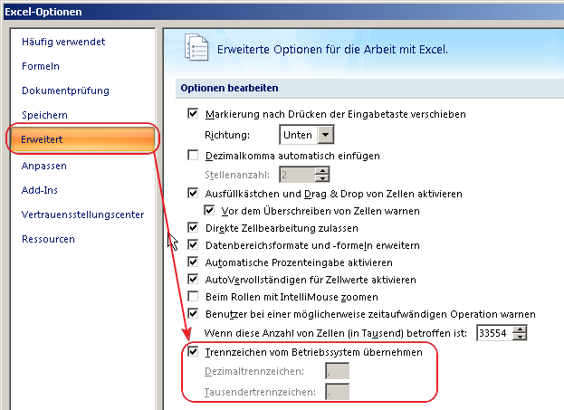
Task: Click the Dezimaltrennzeichen input field
Action: pos(338,371)
